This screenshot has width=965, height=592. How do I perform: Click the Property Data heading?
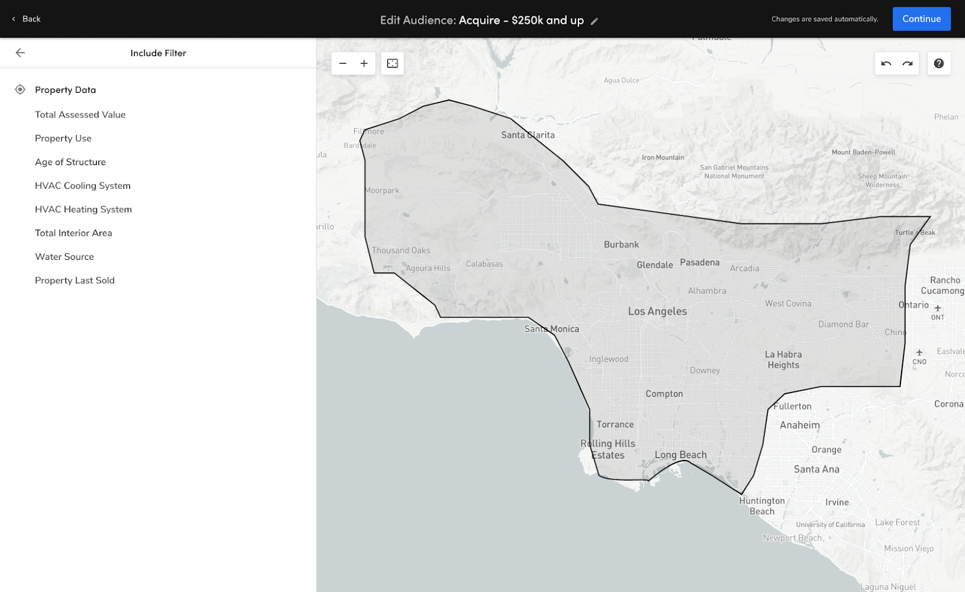65,90
